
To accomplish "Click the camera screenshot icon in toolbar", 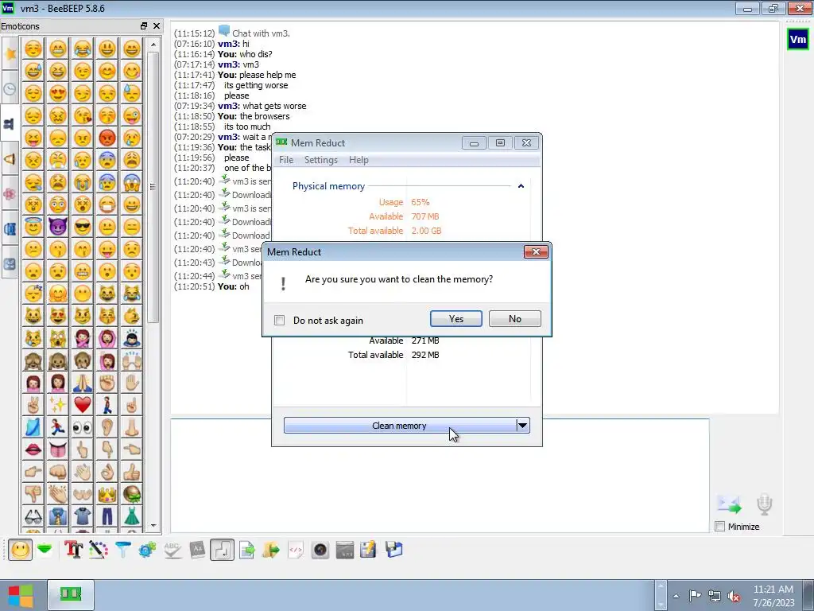I will pyautogui.click(x=320, y=550).
